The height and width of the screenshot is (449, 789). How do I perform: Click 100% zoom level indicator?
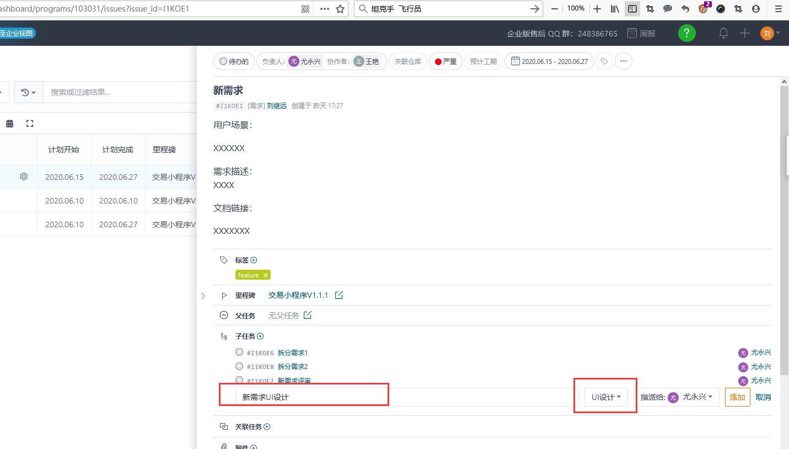click(576, 8)
